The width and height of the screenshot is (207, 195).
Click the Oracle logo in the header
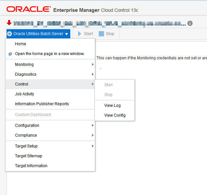tap(29, 9)
